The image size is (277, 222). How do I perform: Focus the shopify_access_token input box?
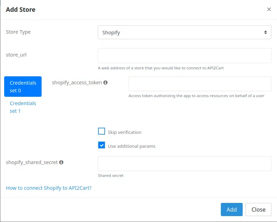(x=200, y=84)
